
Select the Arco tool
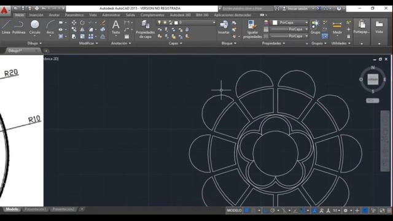50,28
